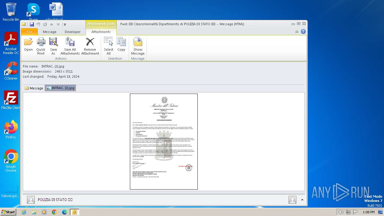Click the right contact photo placeholder
384x216 pixels.
[x=292, y=200]
